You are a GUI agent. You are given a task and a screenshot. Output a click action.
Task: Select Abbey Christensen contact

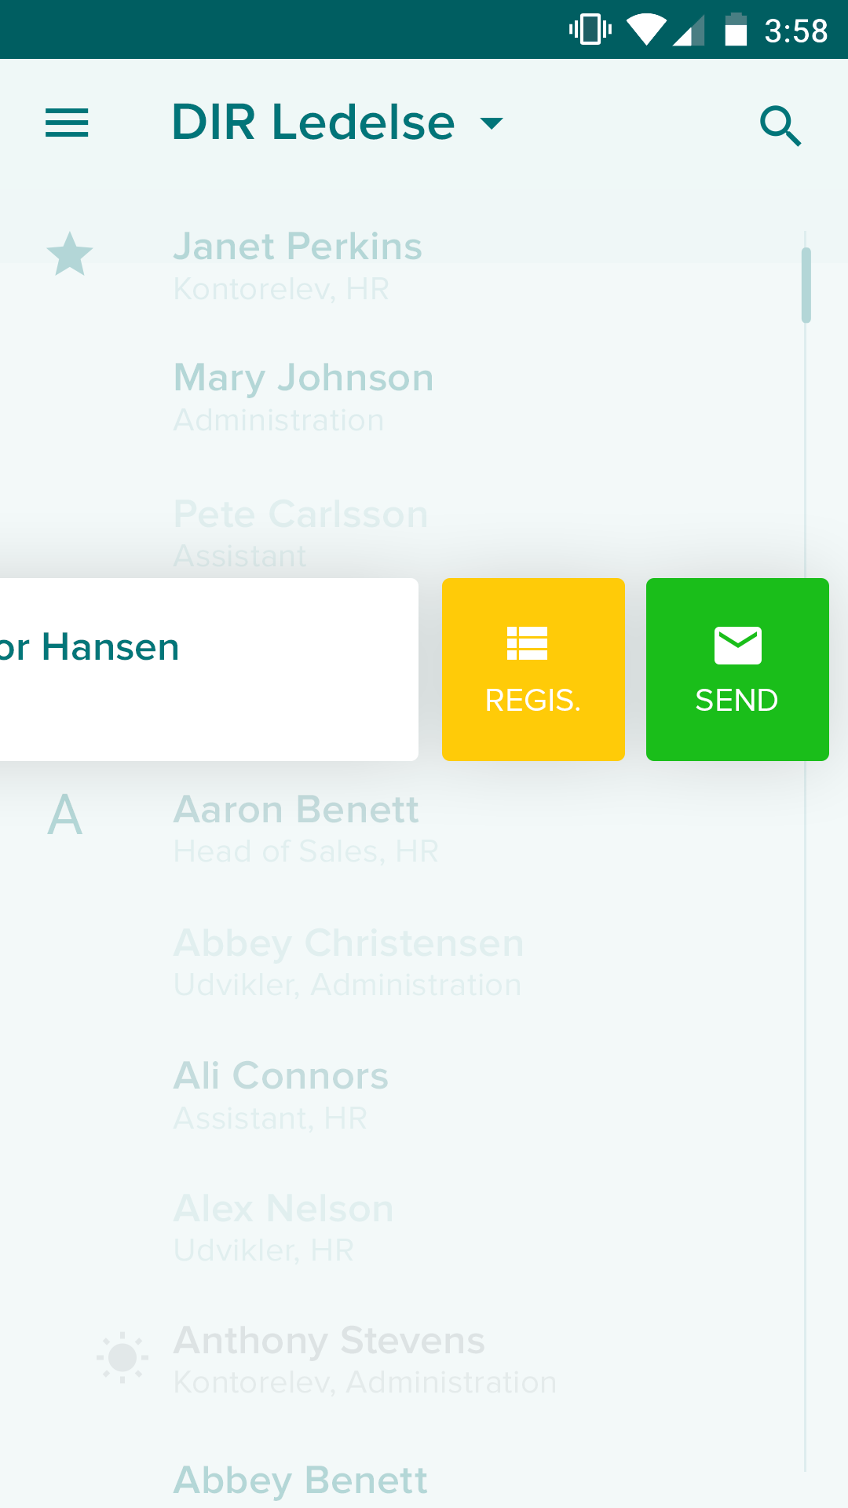click(x=348, y=961)
